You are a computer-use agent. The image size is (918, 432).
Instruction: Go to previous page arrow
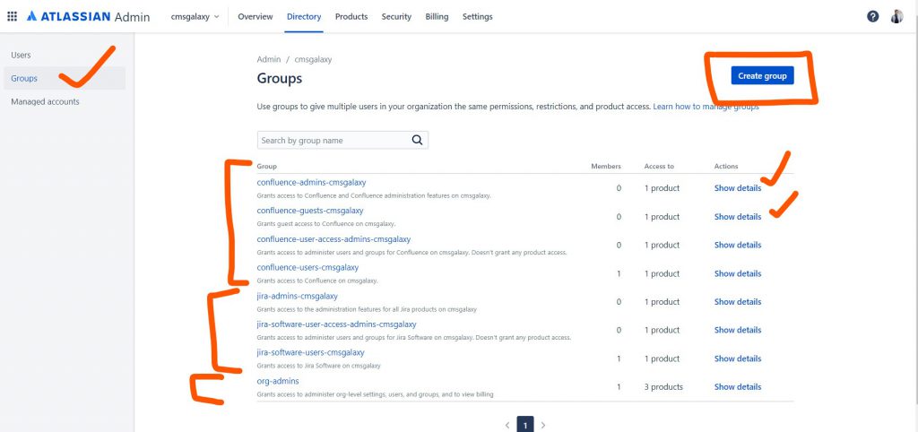pyautogui.click(x=507, y=425)
